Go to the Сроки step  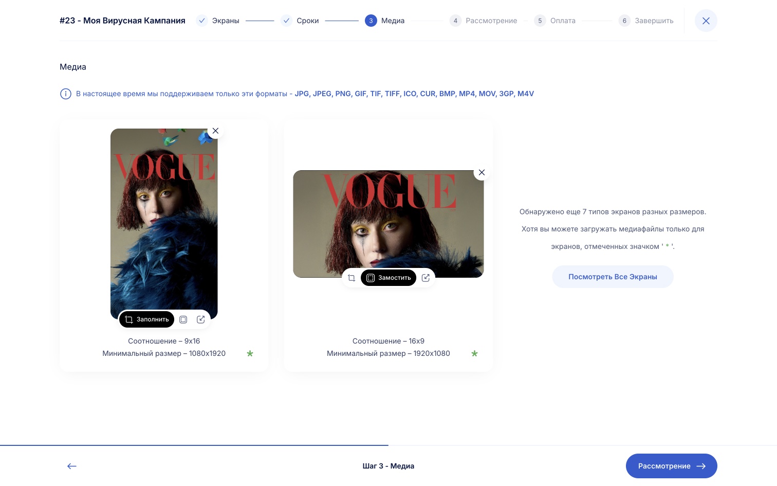(x=300, y=21)
